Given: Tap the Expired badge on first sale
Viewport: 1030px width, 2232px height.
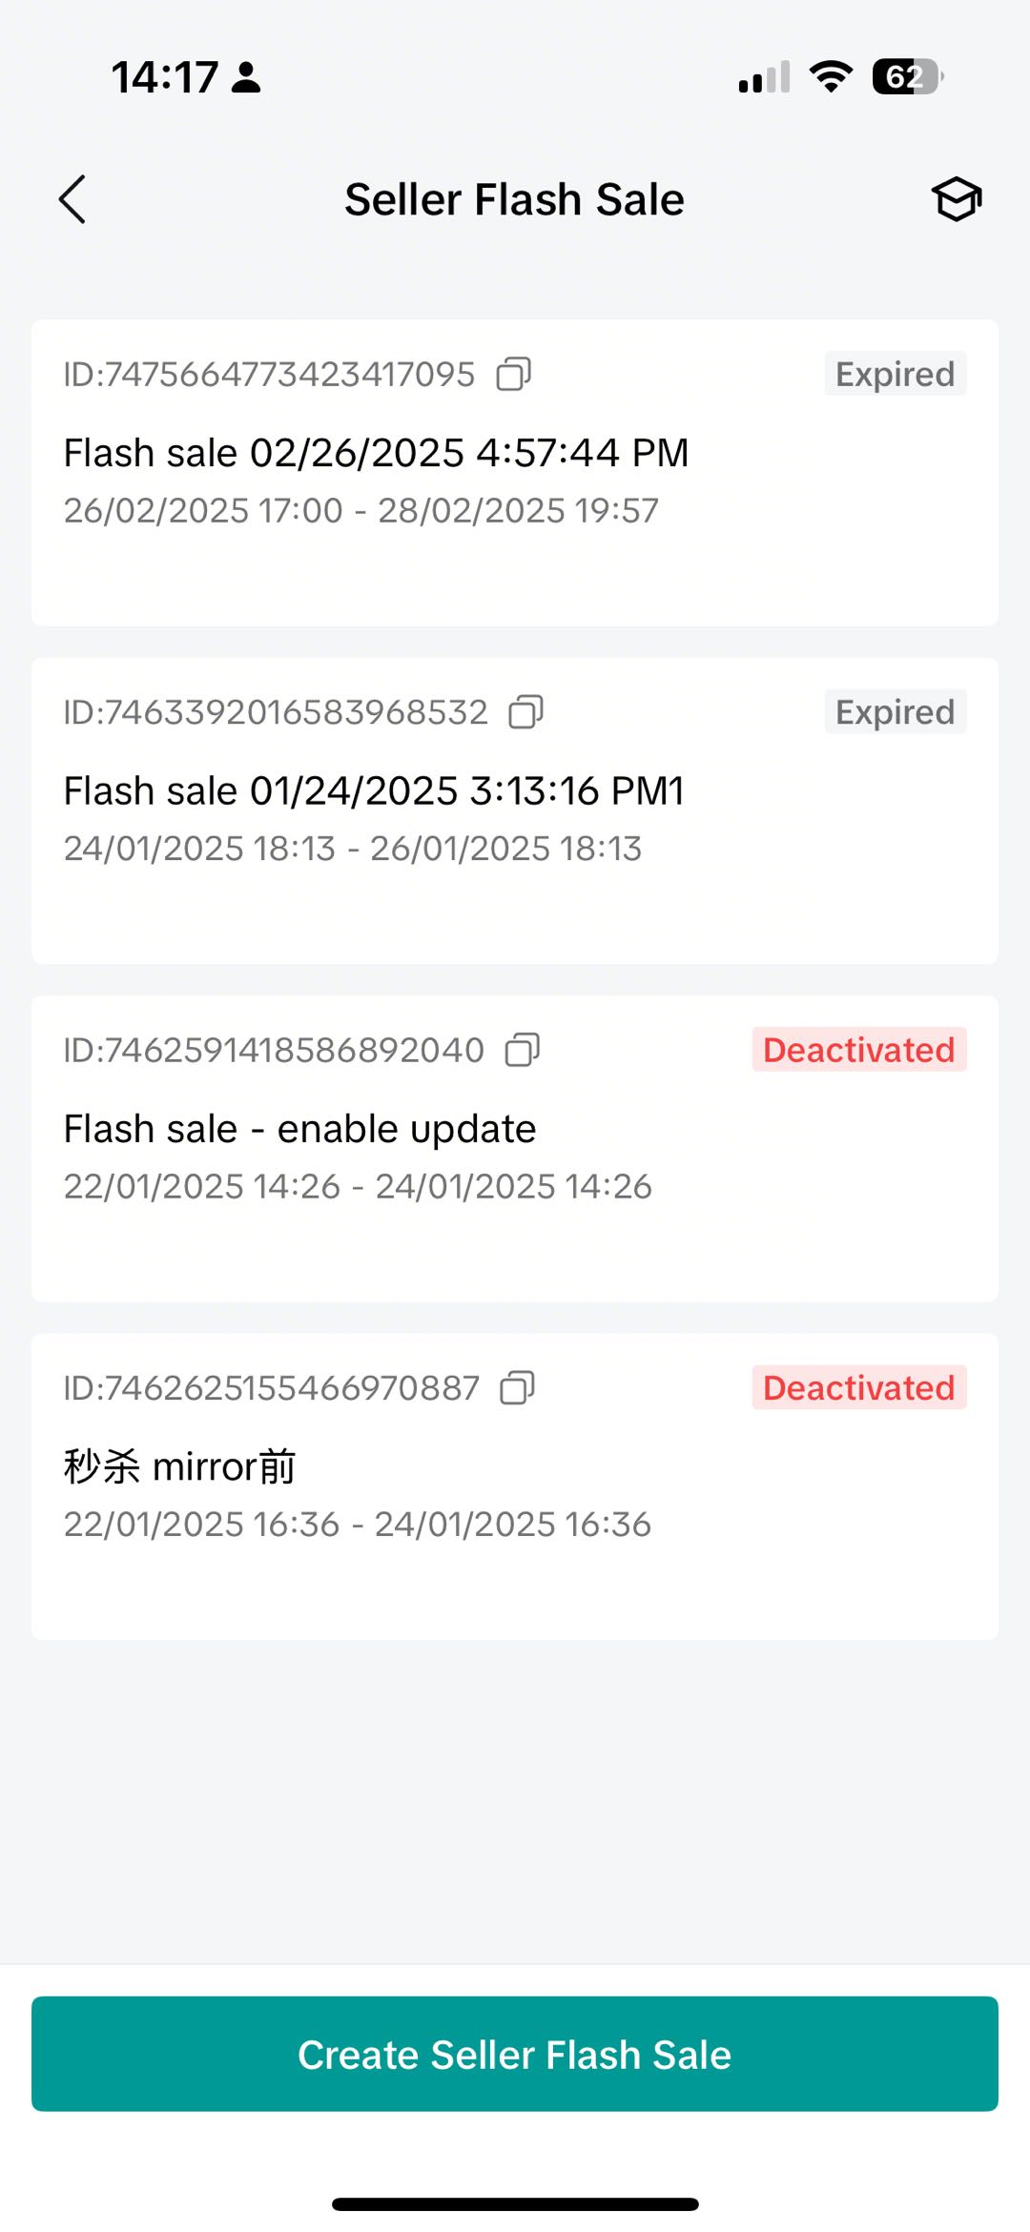Looking at the screenshot, I should coord(895,374).
